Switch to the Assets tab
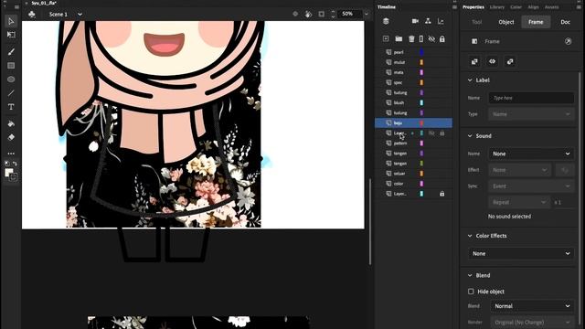This screenshot has width=585, height=329. (x=551, y=7)
